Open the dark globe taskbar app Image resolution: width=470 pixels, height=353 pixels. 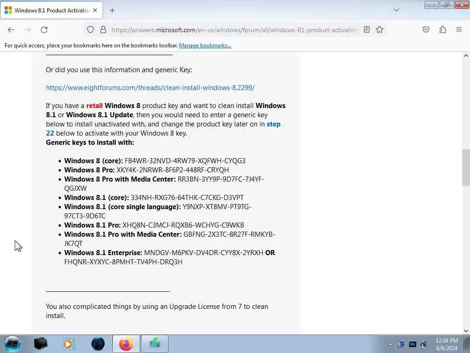[98, 344]
